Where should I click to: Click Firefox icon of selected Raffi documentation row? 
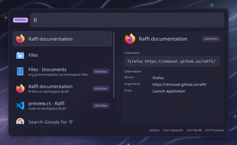[20, 39]
